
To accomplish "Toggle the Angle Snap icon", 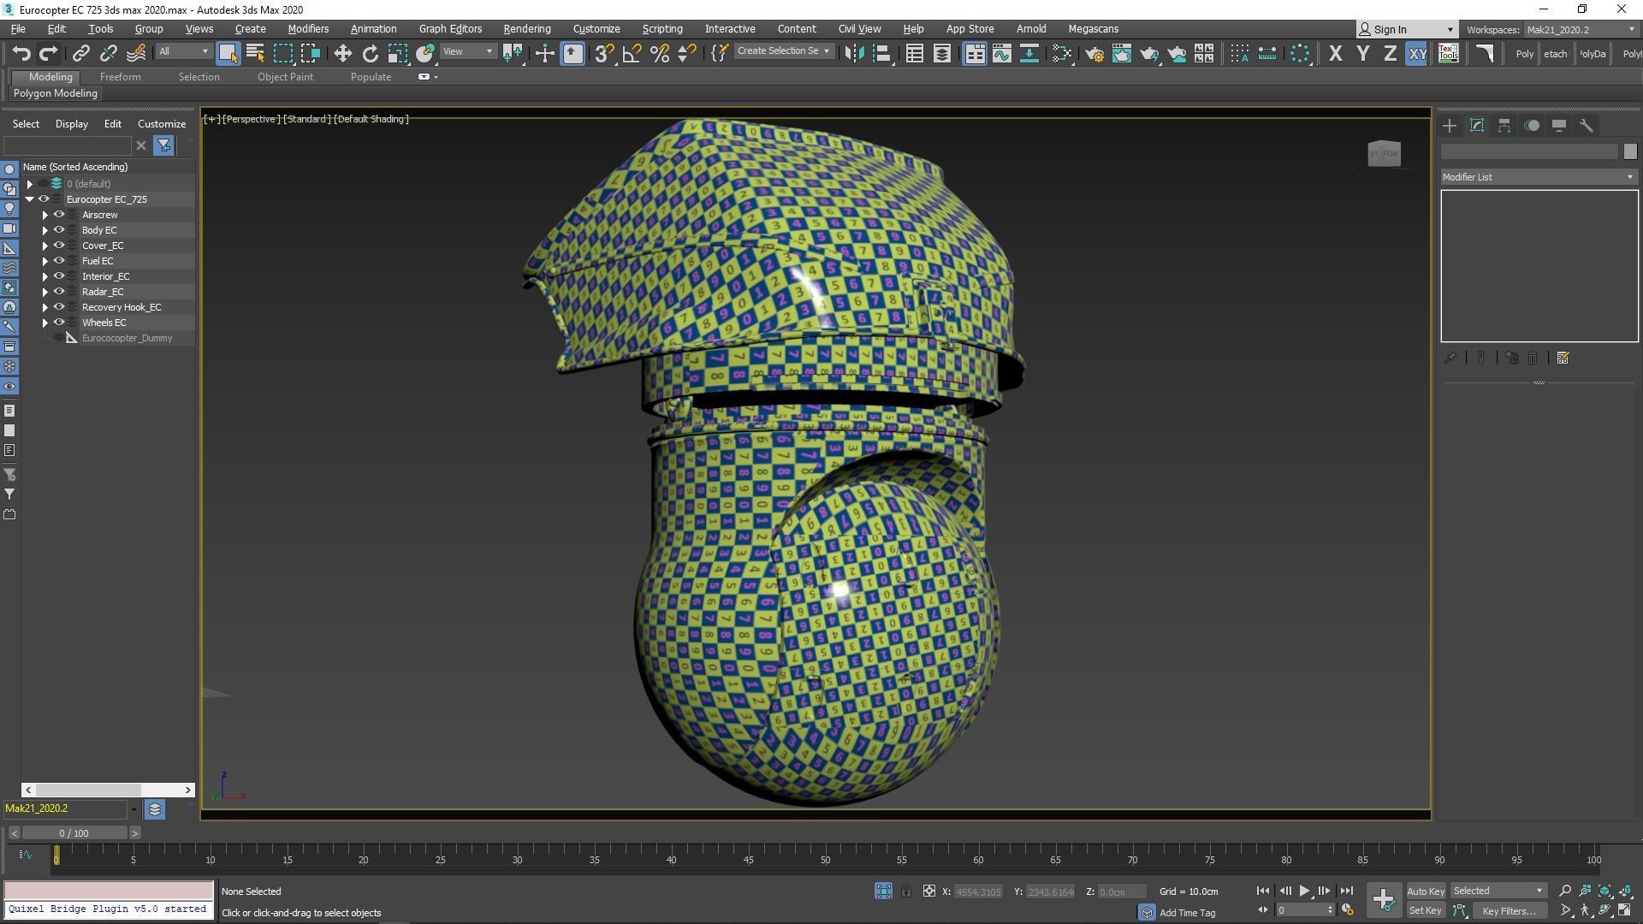I will point(632,53).
